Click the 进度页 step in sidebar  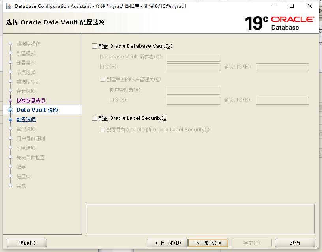pyautogui.click(x=23, y=176)
